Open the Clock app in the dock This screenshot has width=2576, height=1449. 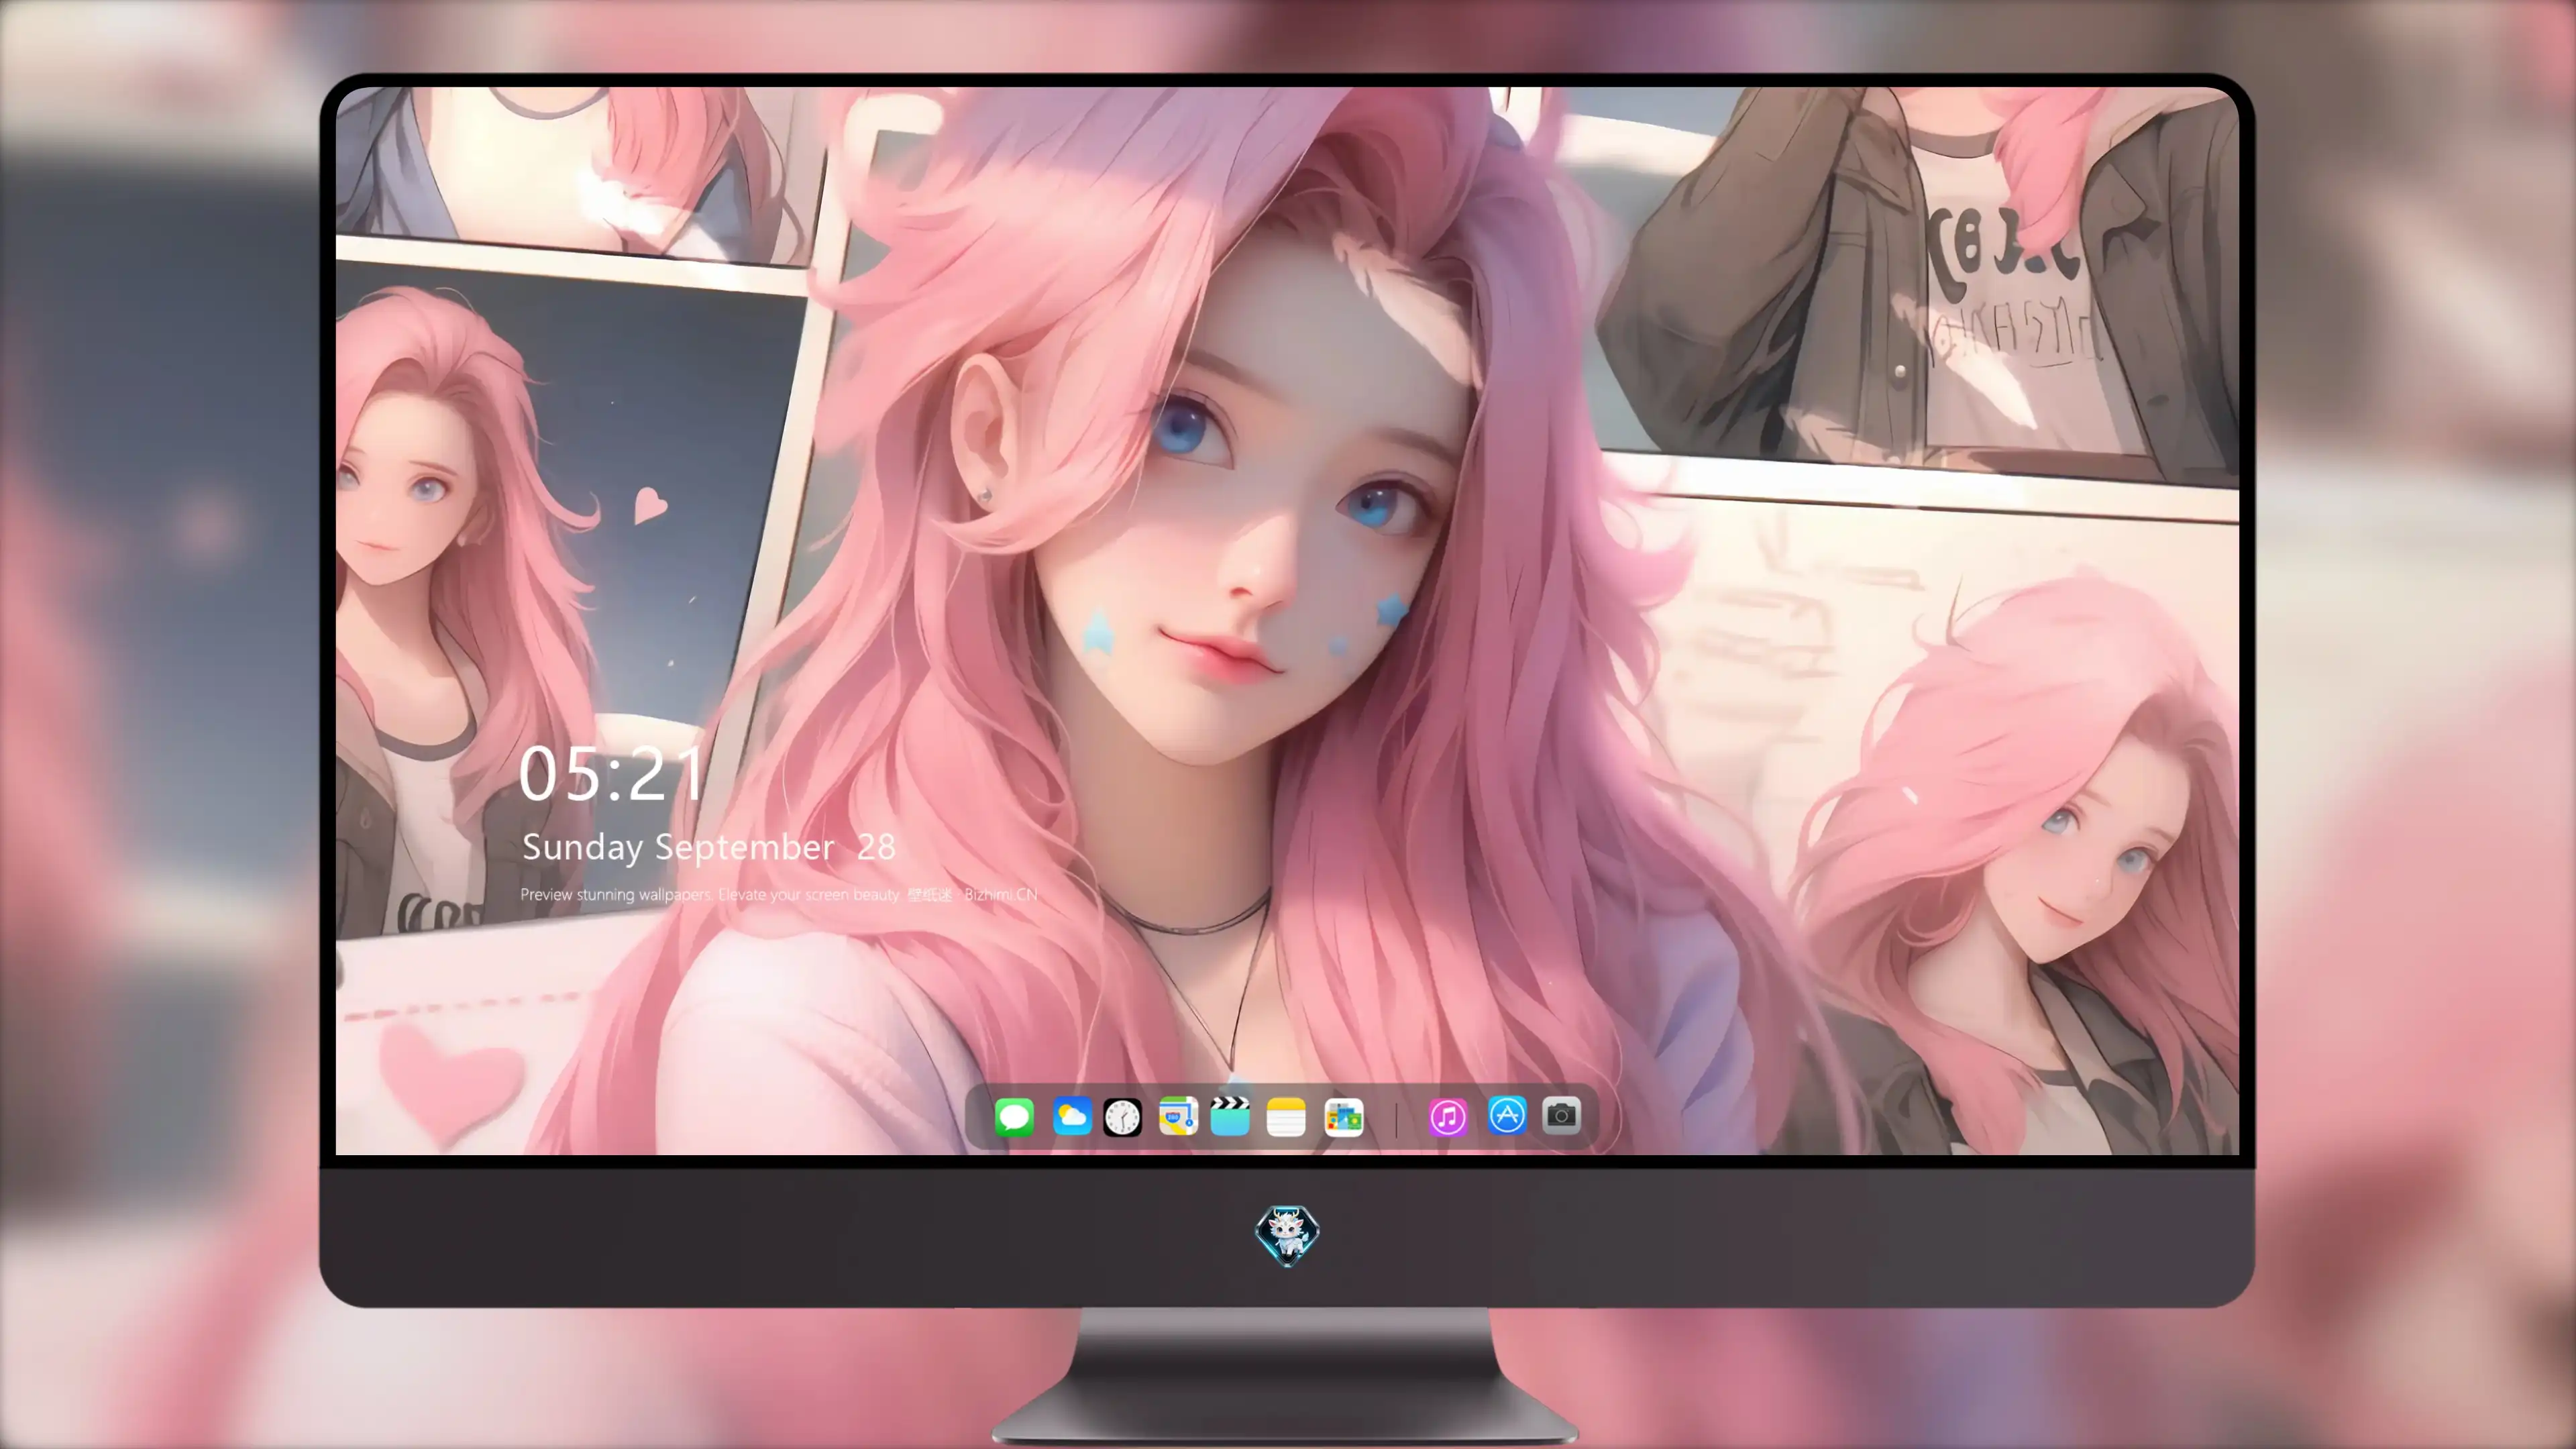coord(1122,1117)
